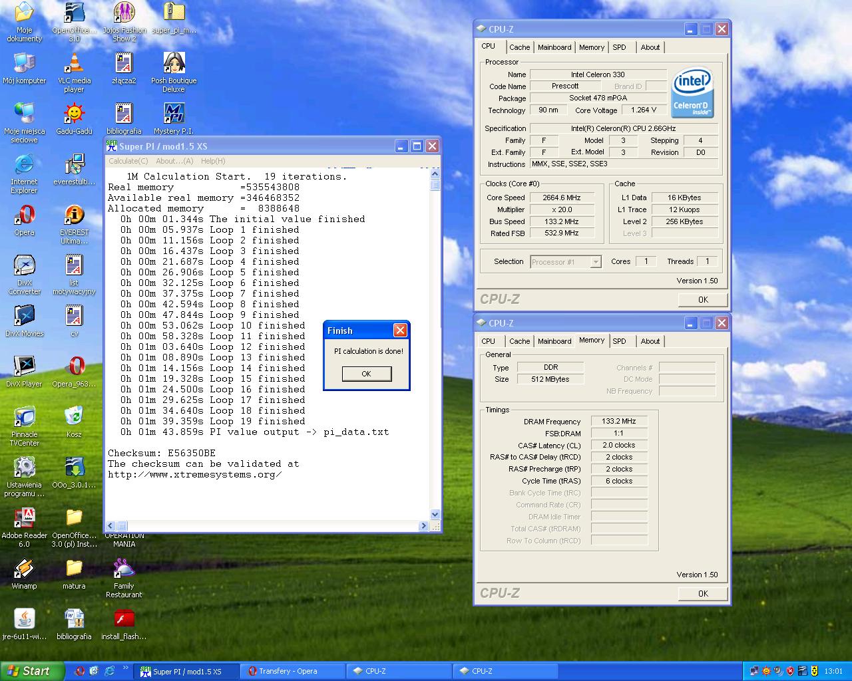Click Internet Explorer quick launch icon
This screenshot has width=852, height=681.
[109, 671]
